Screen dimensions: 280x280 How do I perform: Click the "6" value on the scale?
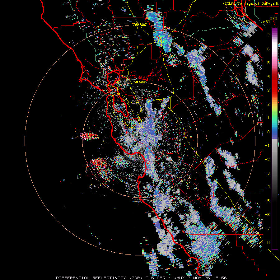point(268,49)
